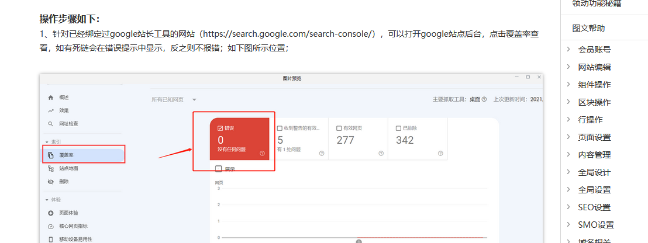Screen dimensions: 648x243
Task: Uncheck the 错误 checkbox
Action: [x=220, y=129]
